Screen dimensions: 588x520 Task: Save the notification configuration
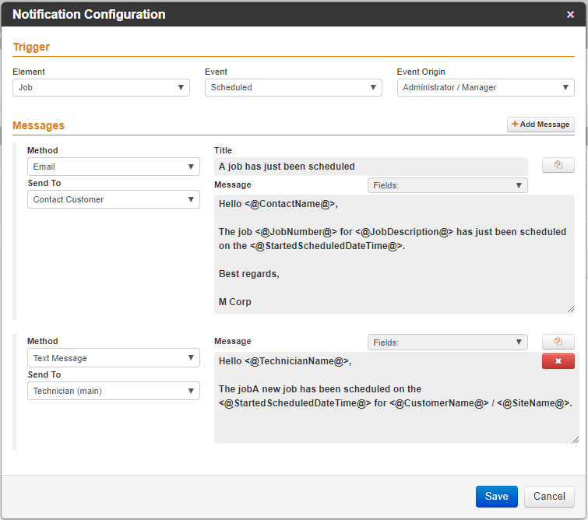[x=497, y=497]
